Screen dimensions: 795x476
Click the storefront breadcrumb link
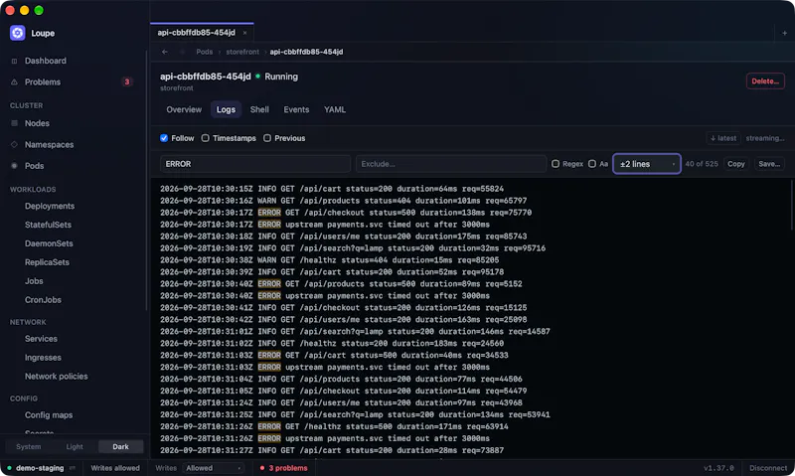tap(242, 52)
